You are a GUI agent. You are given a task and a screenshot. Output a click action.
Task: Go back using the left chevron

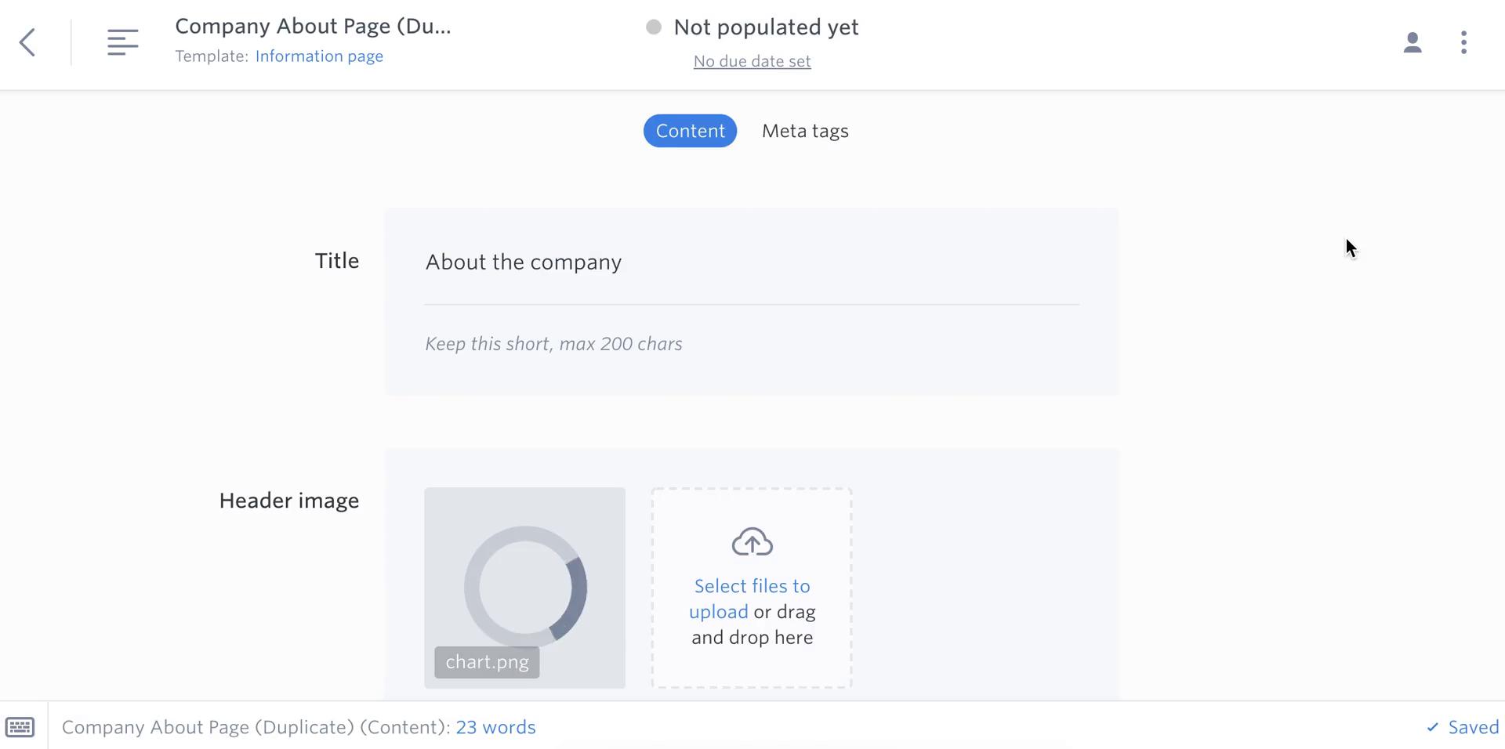(27, 42)
